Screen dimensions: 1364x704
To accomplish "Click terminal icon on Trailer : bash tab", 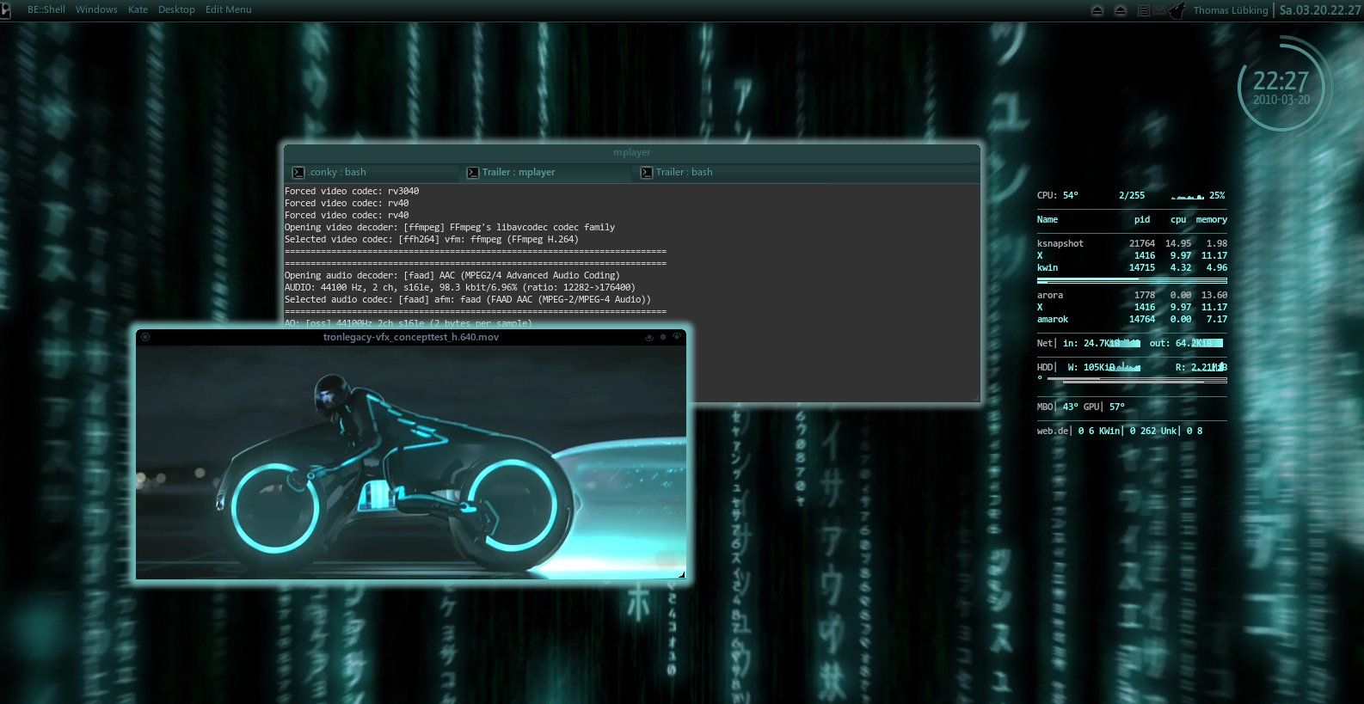I will 647,173.
